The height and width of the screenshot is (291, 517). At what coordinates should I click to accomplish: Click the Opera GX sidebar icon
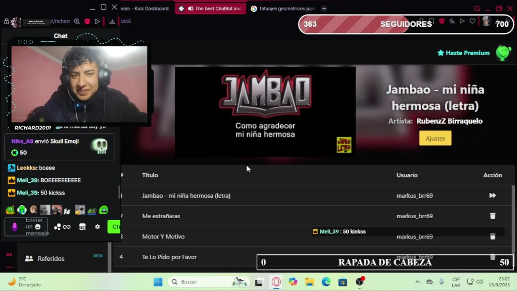9,255
